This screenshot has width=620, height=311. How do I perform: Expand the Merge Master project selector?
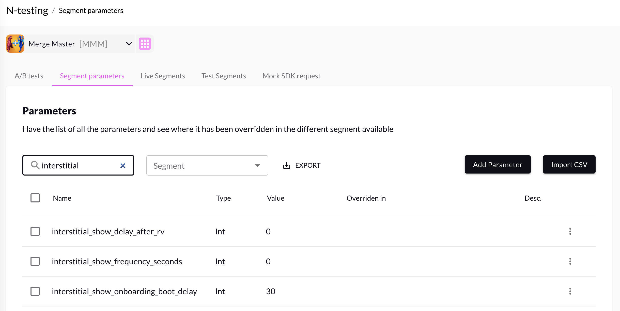click(x=129, y=43)
